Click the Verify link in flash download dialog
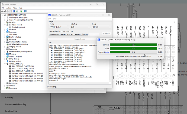 (107, 52)
